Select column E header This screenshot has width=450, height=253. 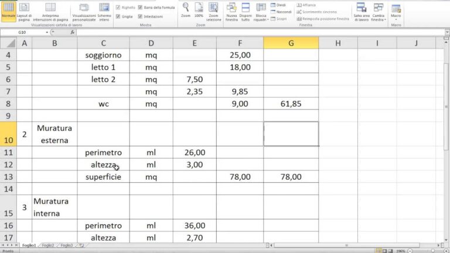tap(195, 43)
